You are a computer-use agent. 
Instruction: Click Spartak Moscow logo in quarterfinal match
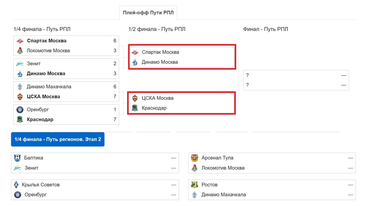[20, 41]
